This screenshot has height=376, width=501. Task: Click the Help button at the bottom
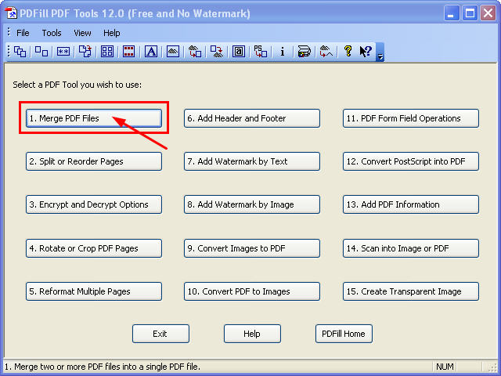pyautogui.click(x=252, y=334)
